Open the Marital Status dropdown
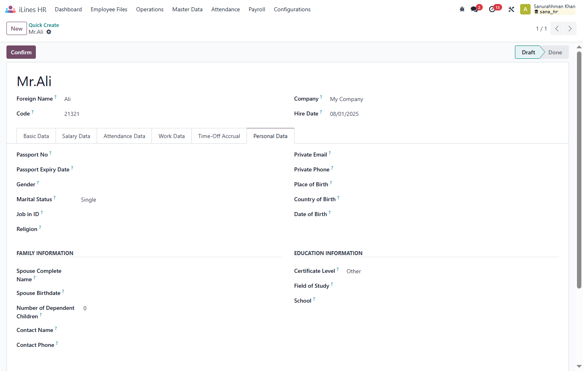Screen dimensions: 583x371 [x=181, y=200]
